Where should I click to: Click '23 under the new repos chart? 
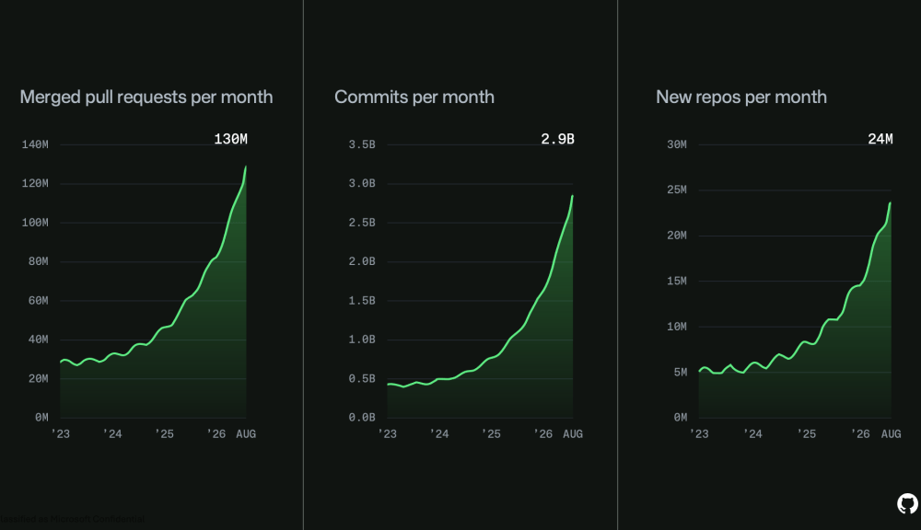pos(699,433)
